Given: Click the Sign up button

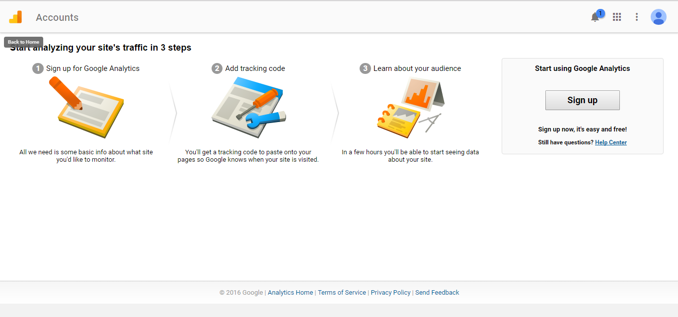Looking at the screenshot, I should (x=582, y=100).
